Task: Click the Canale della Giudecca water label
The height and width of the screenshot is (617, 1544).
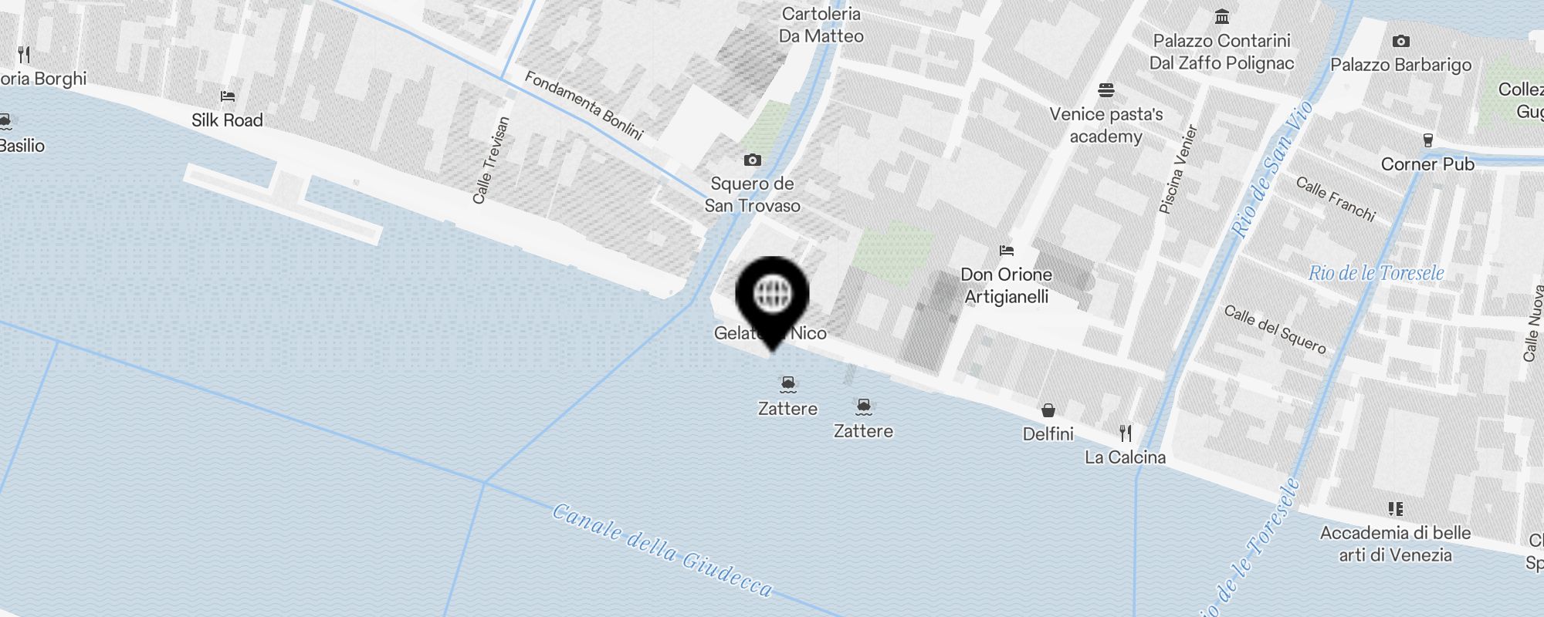Action: point(662,551)
